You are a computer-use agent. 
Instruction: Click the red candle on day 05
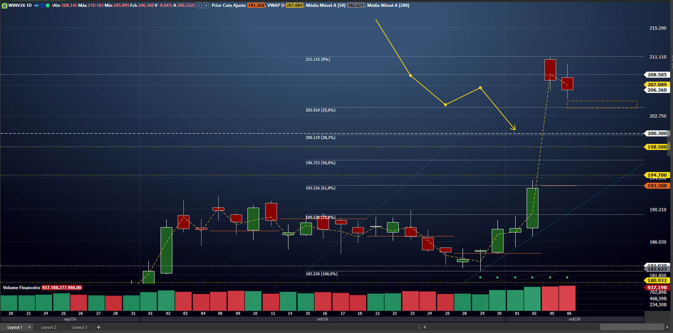pyautogui.click(x=550, y=70)
